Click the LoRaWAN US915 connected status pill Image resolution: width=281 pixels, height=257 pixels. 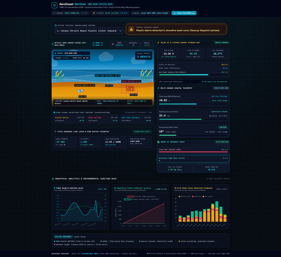[x=70, y=13]
